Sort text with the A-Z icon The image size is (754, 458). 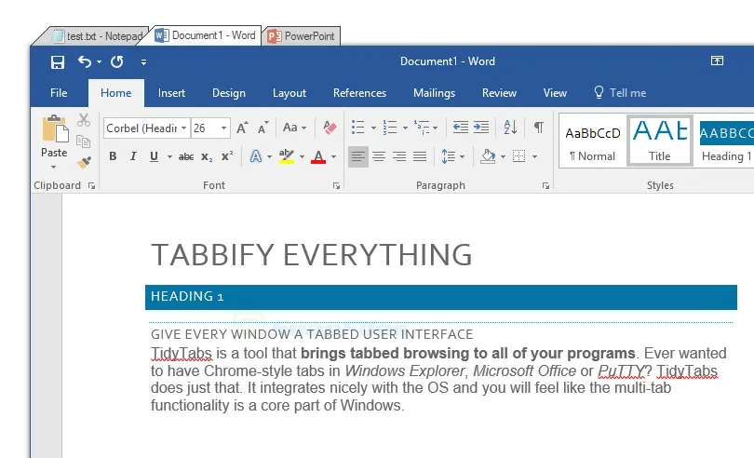tap(510, 128)
